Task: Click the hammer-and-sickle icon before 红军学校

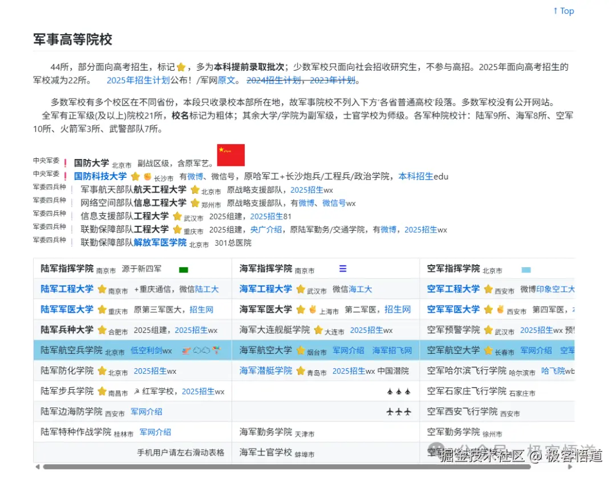Action: 136,392
